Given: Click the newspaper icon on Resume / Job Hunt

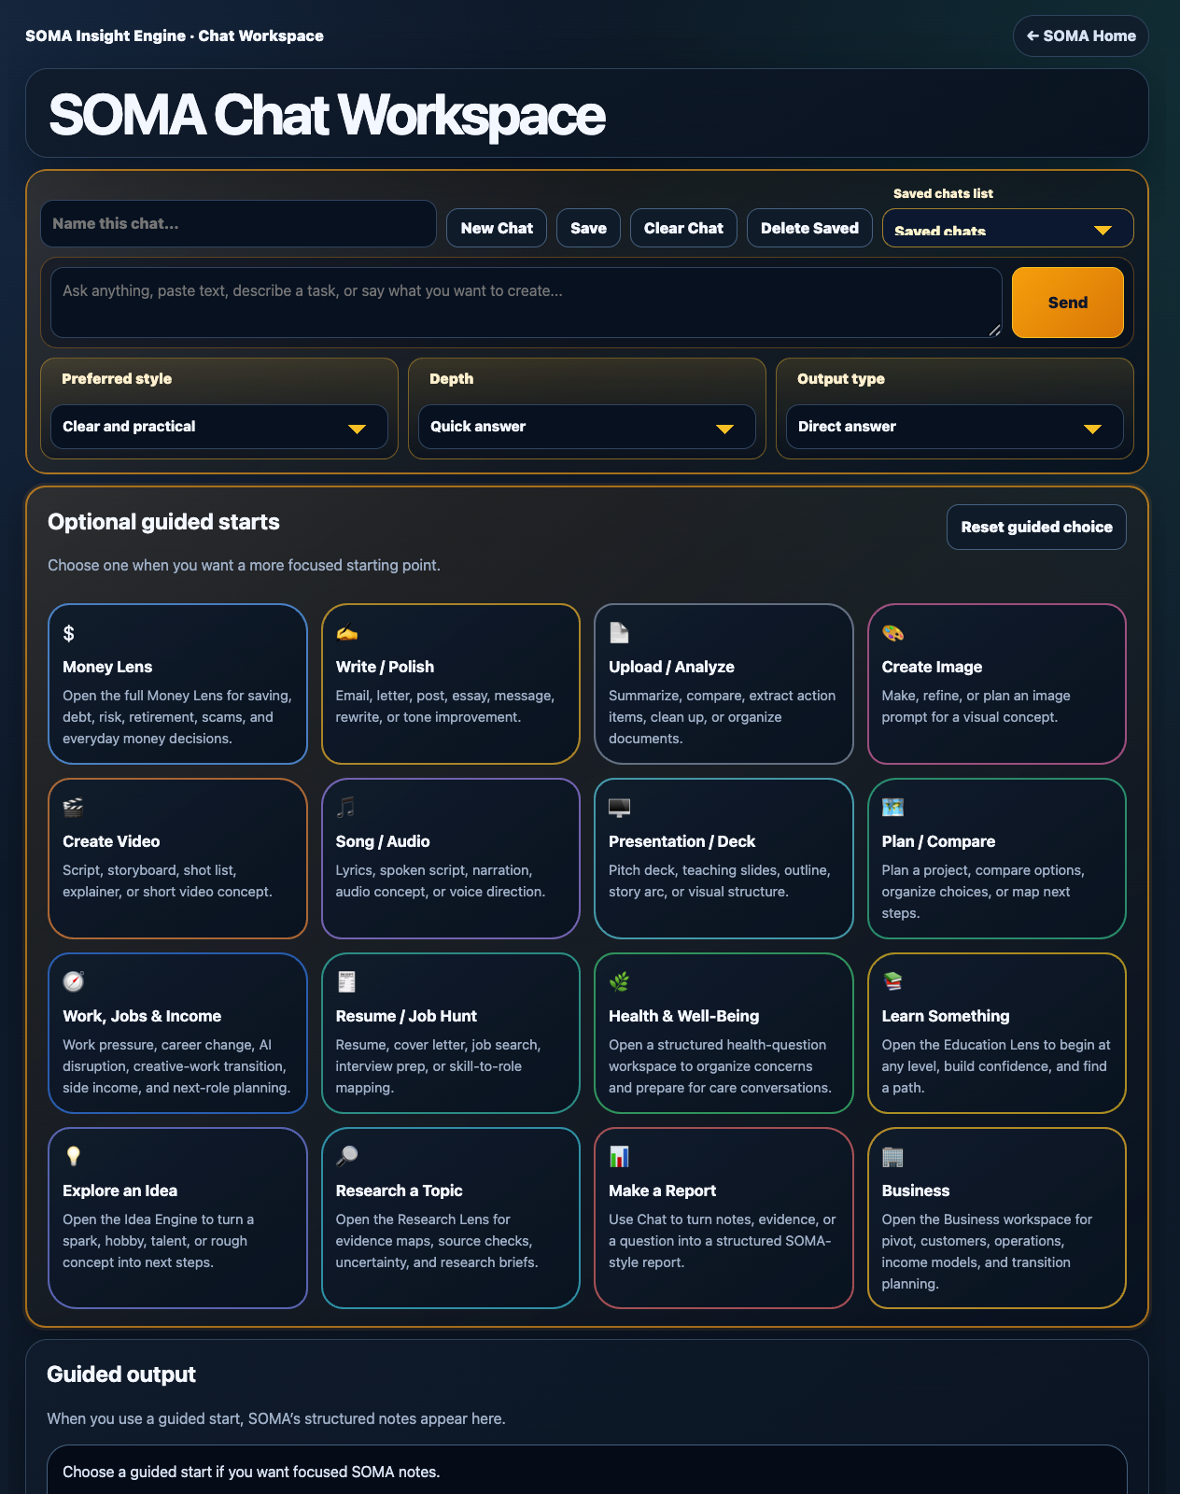Looking at the screenshot, I should pos(346,982).
